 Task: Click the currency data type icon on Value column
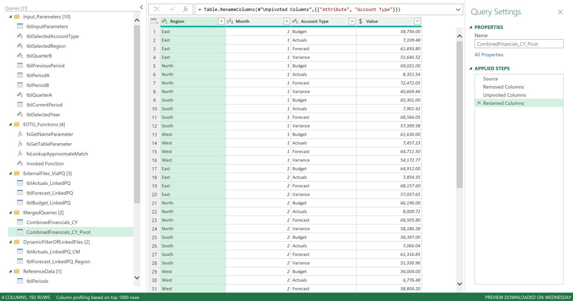coord(360,21)
